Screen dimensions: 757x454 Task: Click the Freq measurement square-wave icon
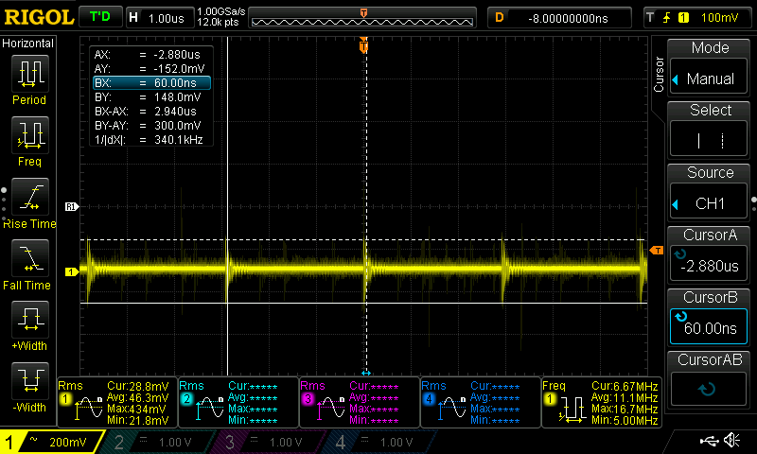pyautogui.click(x=573, y=410)
